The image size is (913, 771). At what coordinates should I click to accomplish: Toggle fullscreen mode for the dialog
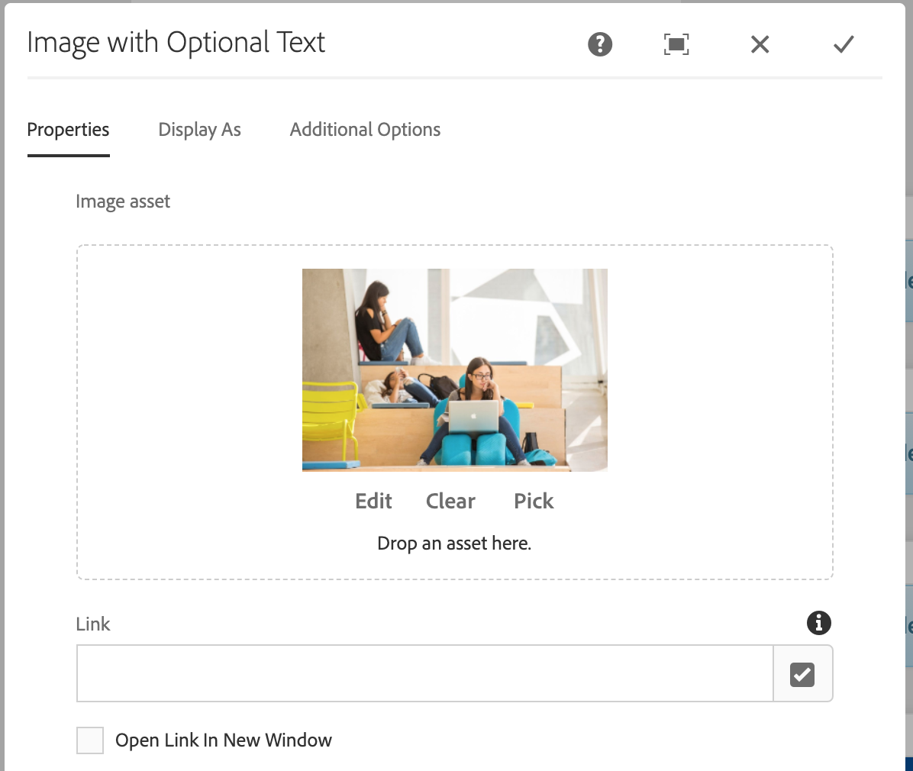point(676,44)
